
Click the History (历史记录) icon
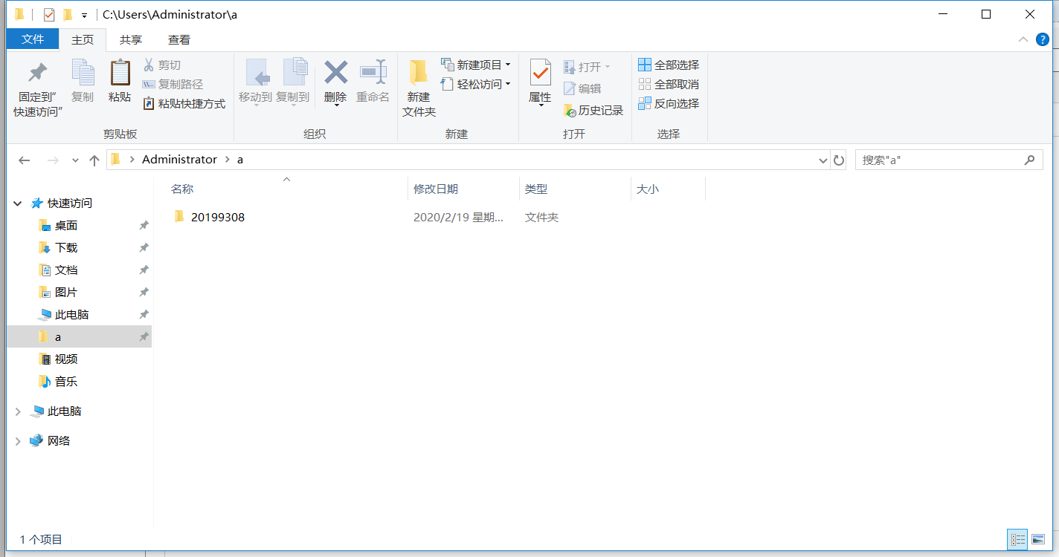click(570, 111)
